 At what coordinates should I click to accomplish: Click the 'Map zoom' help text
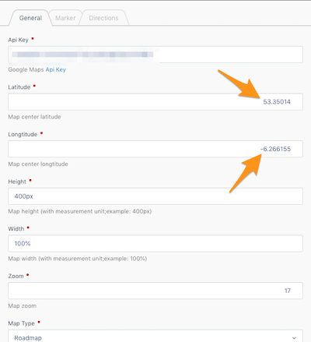pyautogui.click(x=23, y=306)
